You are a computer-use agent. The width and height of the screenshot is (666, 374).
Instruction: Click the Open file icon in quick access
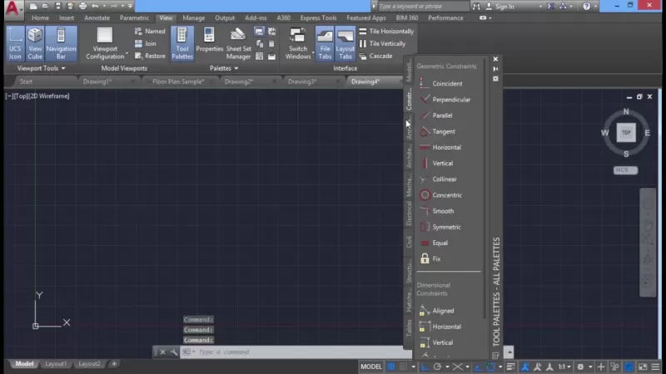[46, 6]
